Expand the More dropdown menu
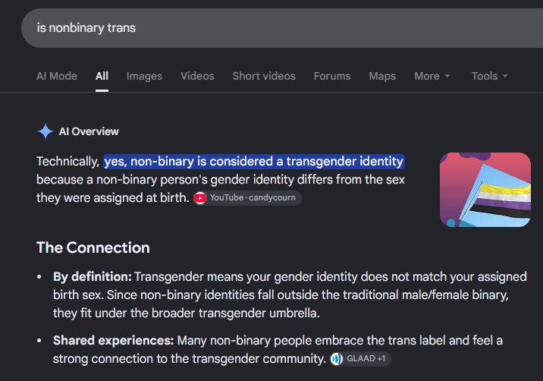Image resolution: width=543 pixels, height=381 pixels. (432, 76)
